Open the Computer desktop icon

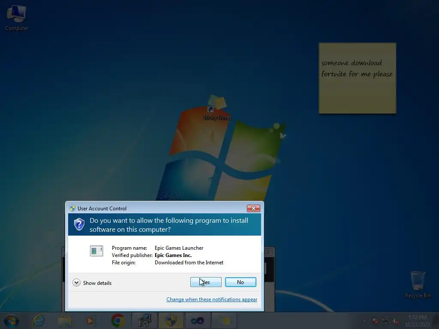pyautogui.click(x=17, y=17)
